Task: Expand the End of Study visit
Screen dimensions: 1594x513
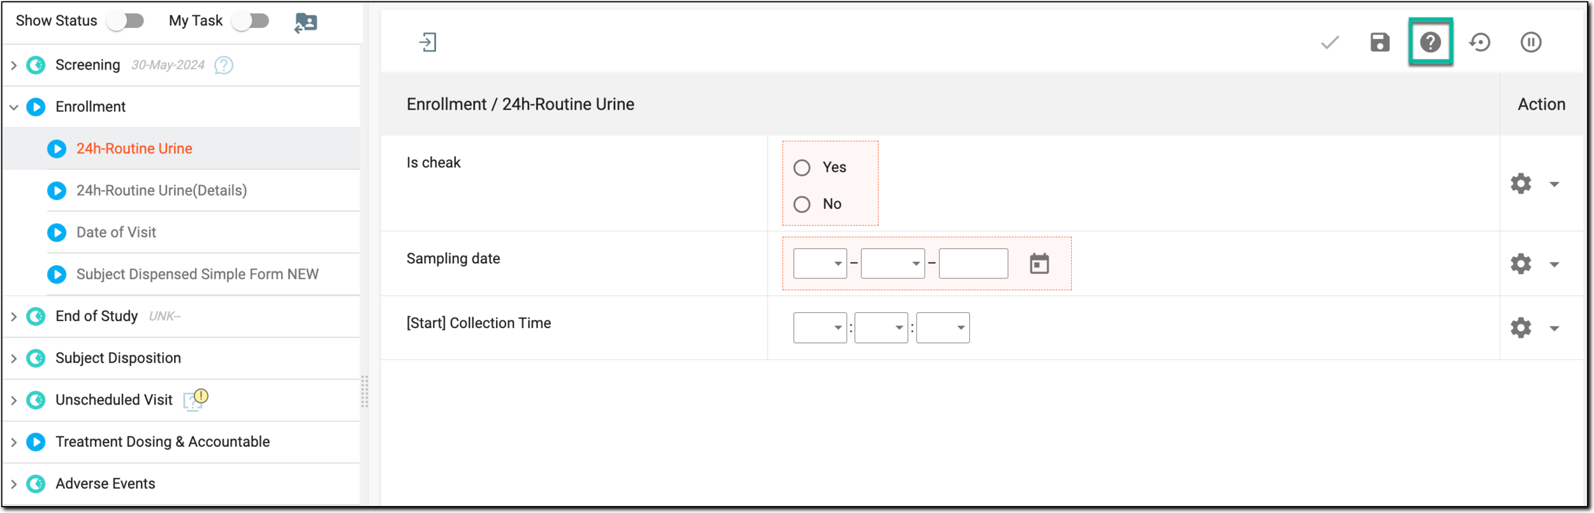Action: [13, 317]
